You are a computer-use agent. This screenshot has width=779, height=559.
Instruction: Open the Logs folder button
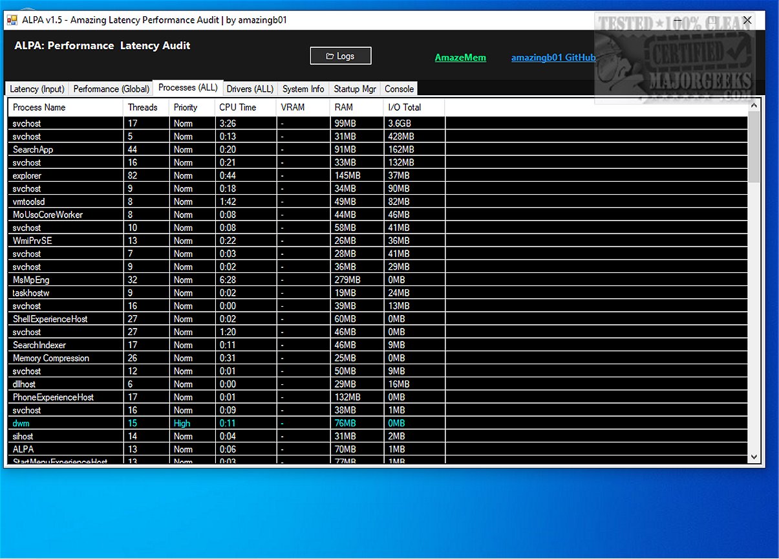[x=341, y=56]
